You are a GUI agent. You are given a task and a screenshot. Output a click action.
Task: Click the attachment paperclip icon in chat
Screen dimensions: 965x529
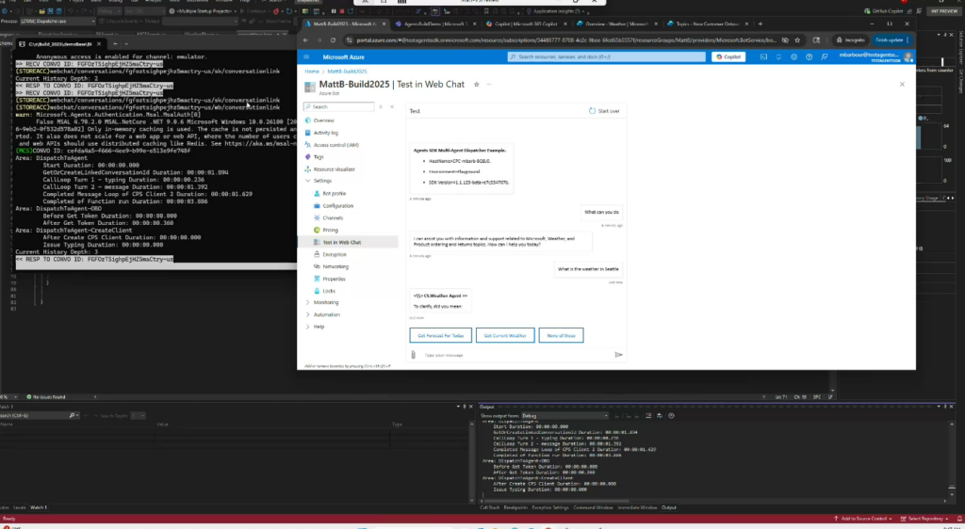click(414, 355)
